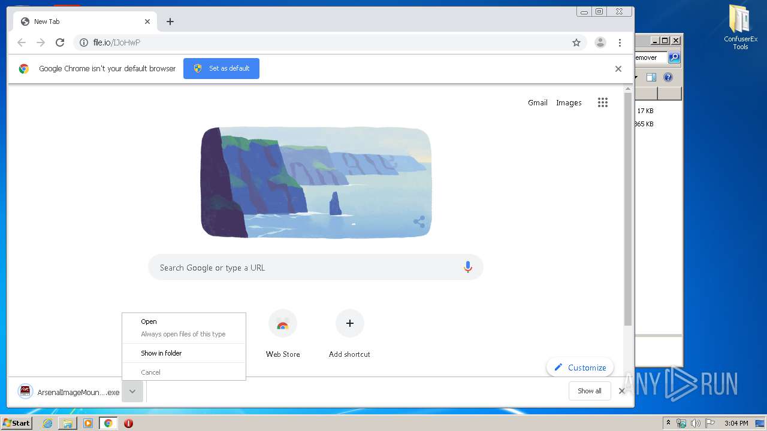Choose Always open files of this type
The height and width of the screenshot is (431, 767).
point(184,334)
